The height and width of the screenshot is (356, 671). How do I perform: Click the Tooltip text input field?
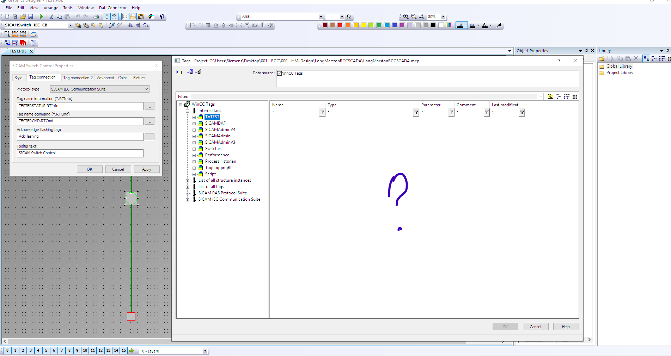80,153
